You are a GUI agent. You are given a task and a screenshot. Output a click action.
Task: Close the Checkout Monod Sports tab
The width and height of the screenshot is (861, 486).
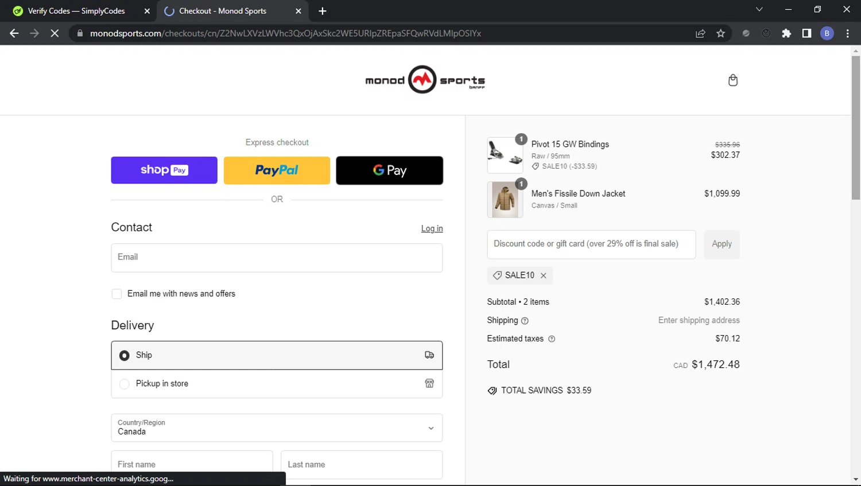coord(298,11)
